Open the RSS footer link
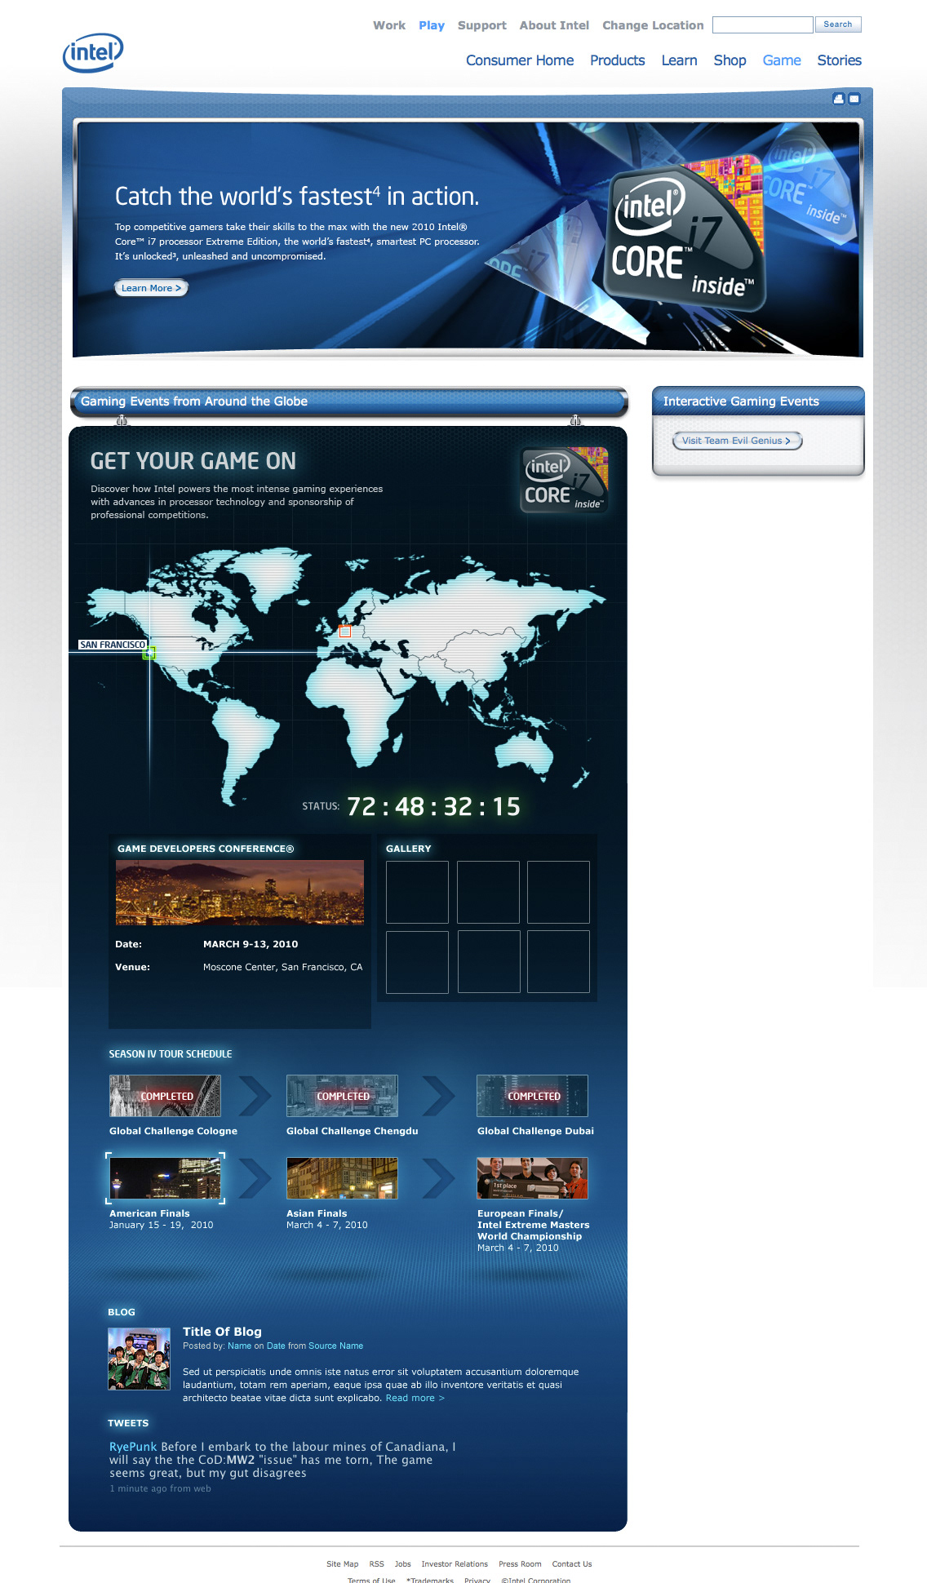 (x=376, y=1564)
